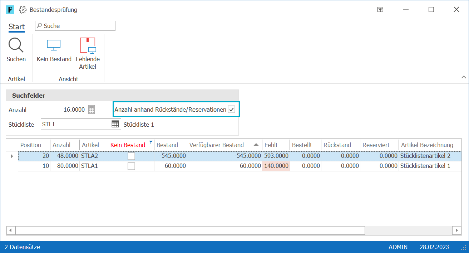Click the Kein Bestand column filter icon
Image resolution: width=469 pixels, height=253 pixels.
click(151, 142)
